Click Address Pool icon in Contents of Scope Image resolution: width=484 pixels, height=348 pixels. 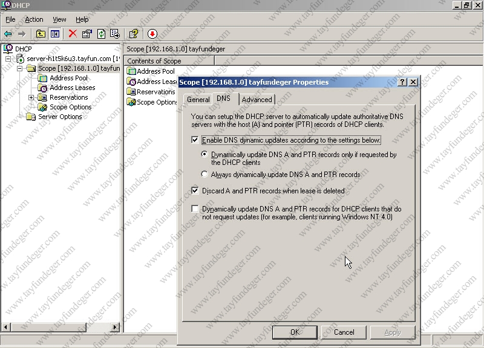point(131,71)
